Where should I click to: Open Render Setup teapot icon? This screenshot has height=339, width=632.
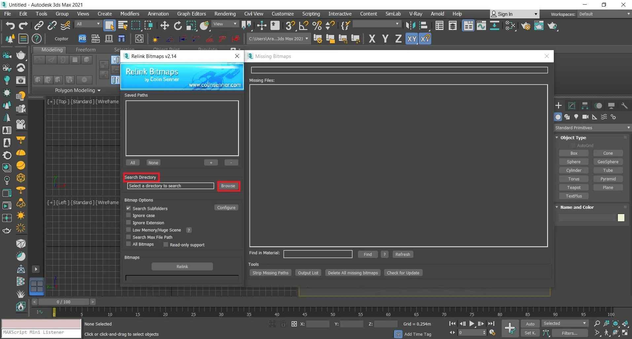(x=526, y=25)
